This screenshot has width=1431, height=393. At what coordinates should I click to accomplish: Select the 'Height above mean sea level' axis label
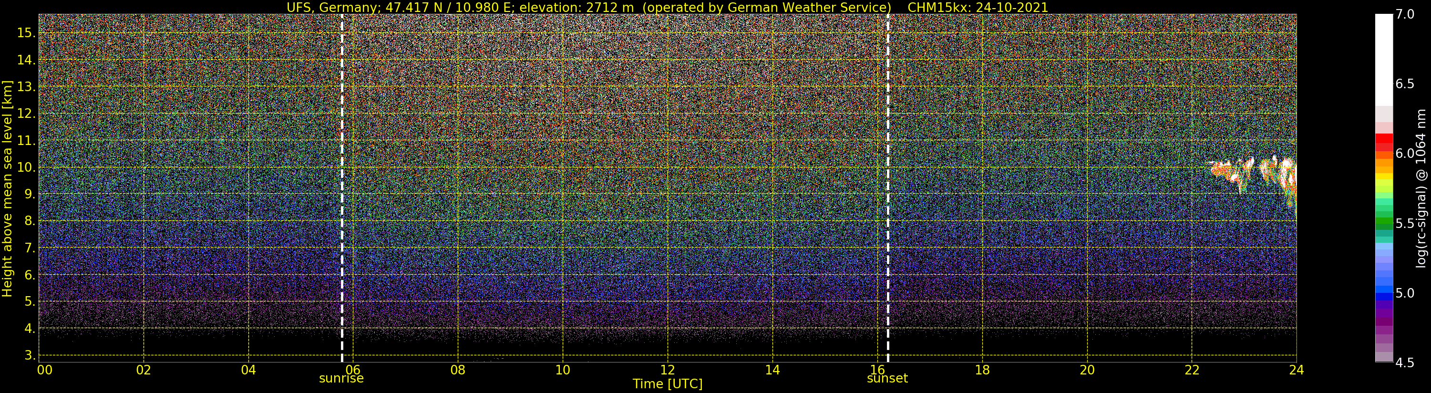coord(7,189)
